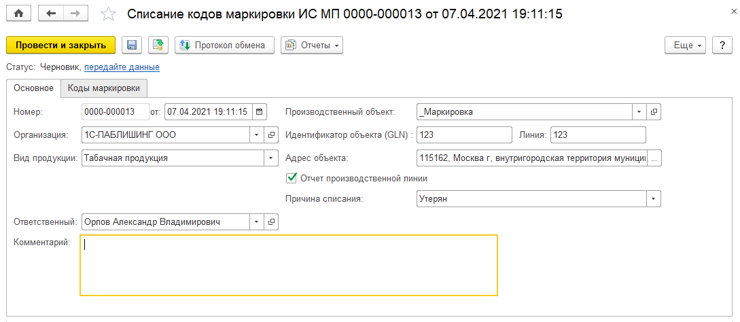
Task: Open the Отчеты dropdown menu
Action: [312, 45]
